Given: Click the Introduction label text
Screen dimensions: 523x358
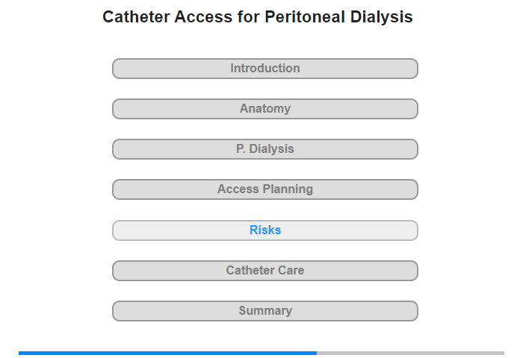Looking at the screenshot, I should [x=265, y=69].
